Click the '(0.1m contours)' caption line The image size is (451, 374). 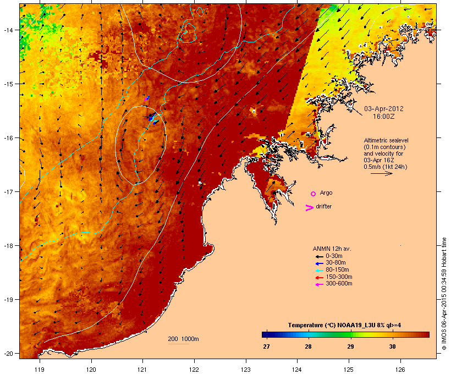point(384,147)
